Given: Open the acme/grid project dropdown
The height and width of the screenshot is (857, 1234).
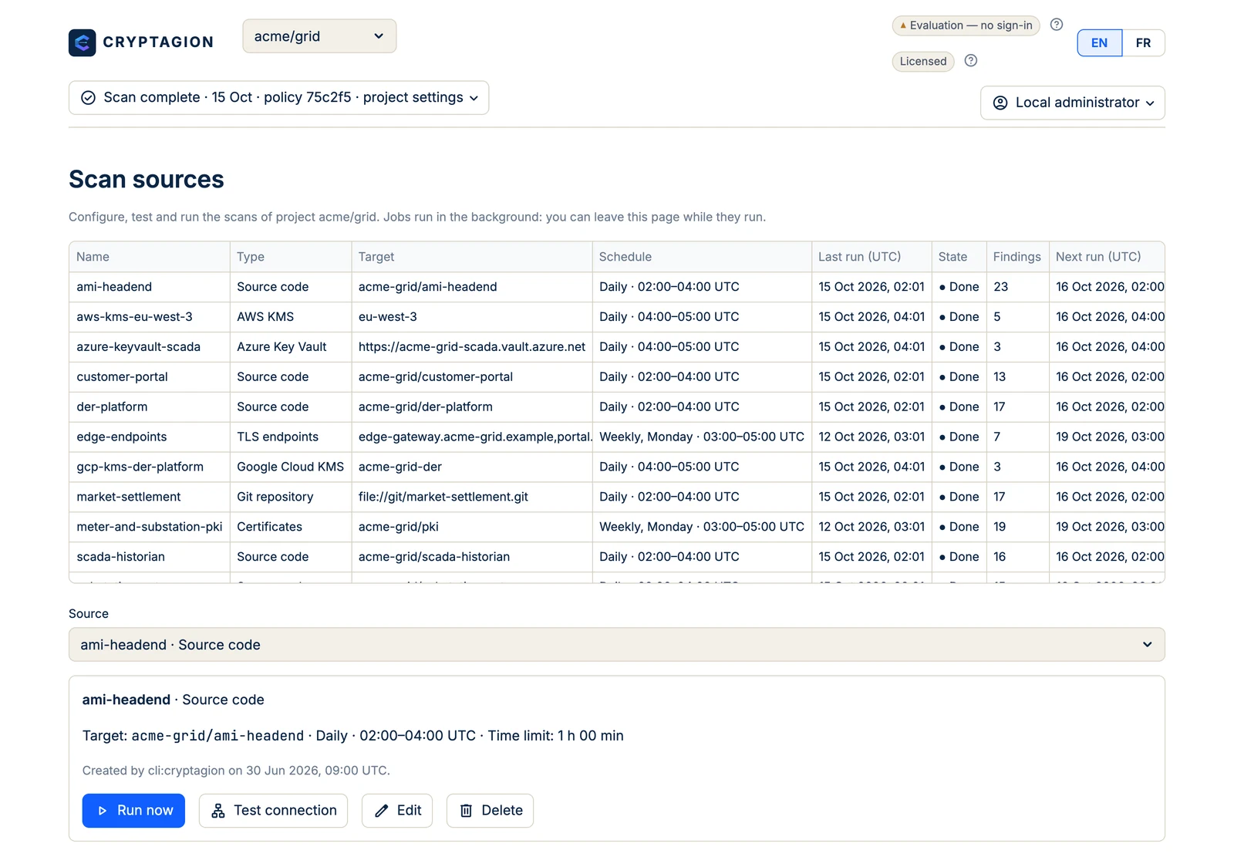Looking at the screenshot, I should click(x=319, y=36).
